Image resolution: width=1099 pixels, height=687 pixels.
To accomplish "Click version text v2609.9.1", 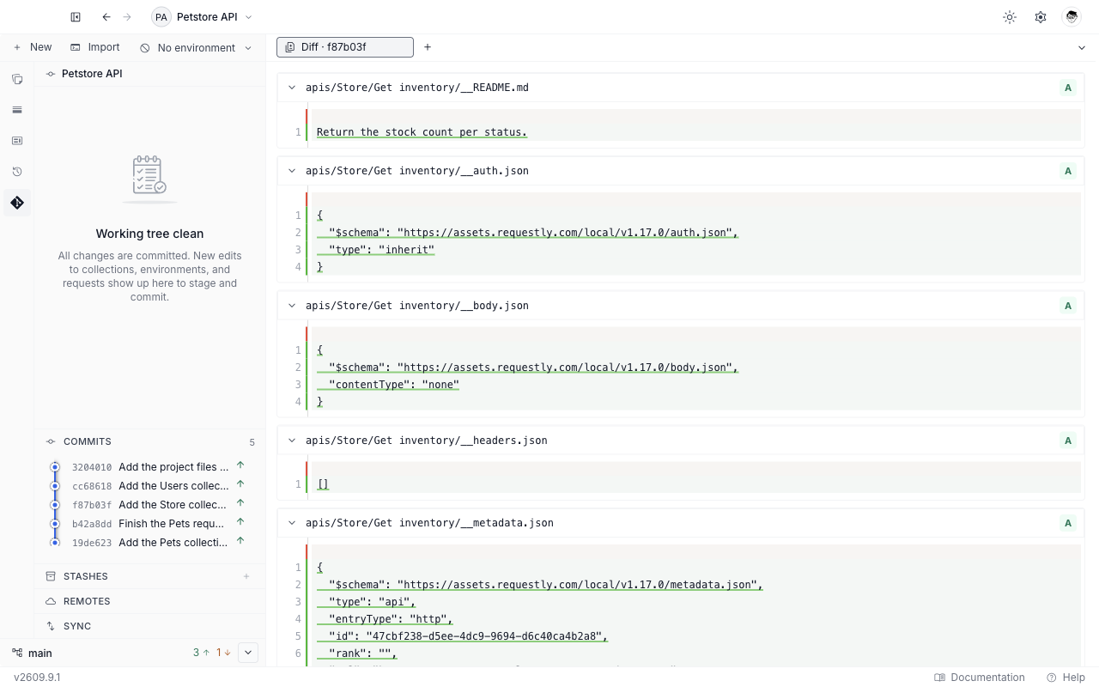I will coord(37,678).
